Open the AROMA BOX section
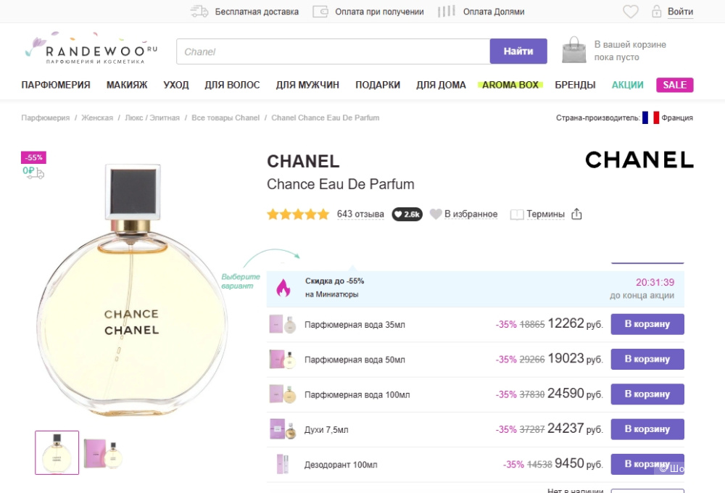Image resolution: width=725 pixels, height=493 pixels. [x=508, y=84]
